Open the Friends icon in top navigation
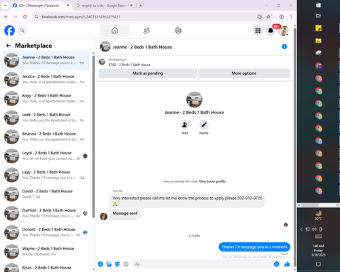Image resolution: width=340 pixels, height=272 pixels. [147, 31]
